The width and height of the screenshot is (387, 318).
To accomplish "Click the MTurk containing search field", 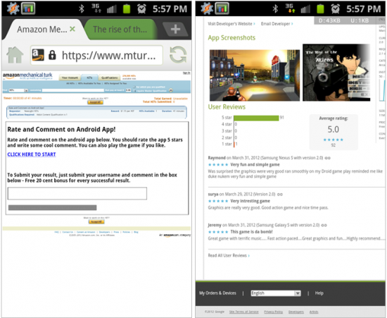I will 72,90.
